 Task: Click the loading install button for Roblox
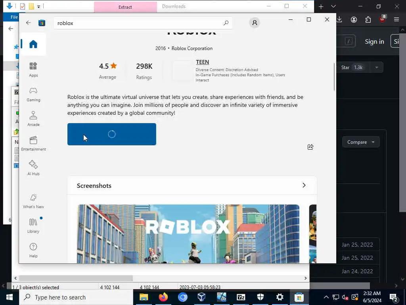click(111, 134)
